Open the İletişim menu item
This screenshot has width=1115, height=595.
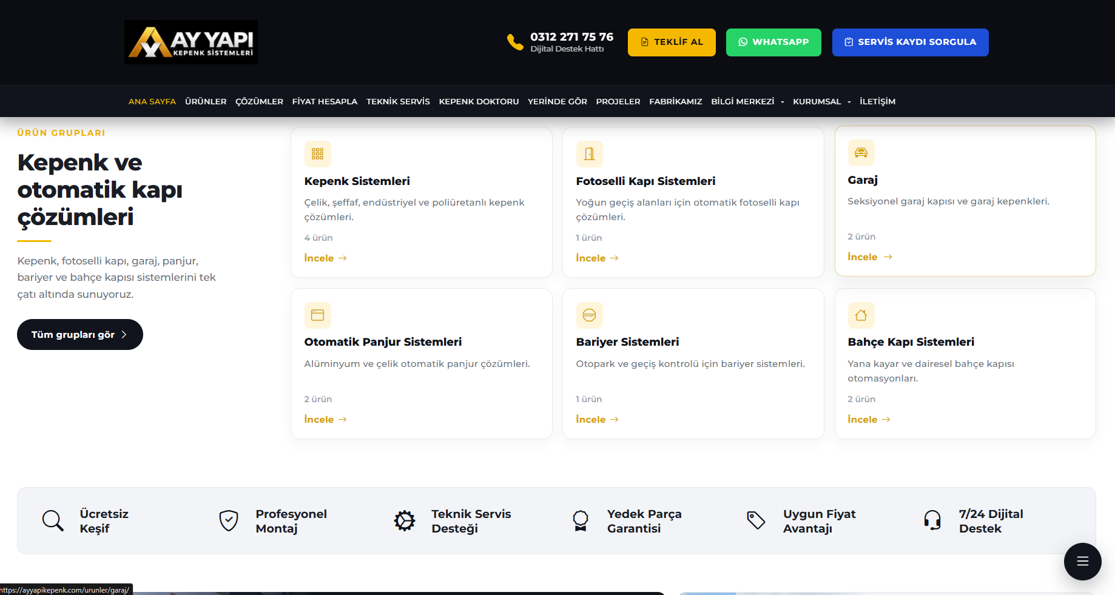coord(877,101)
